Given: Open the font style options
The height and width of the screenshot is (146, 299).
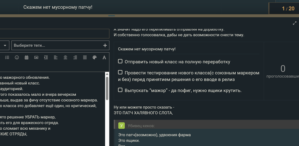Looking at the screenshot, I should (104, 58).
